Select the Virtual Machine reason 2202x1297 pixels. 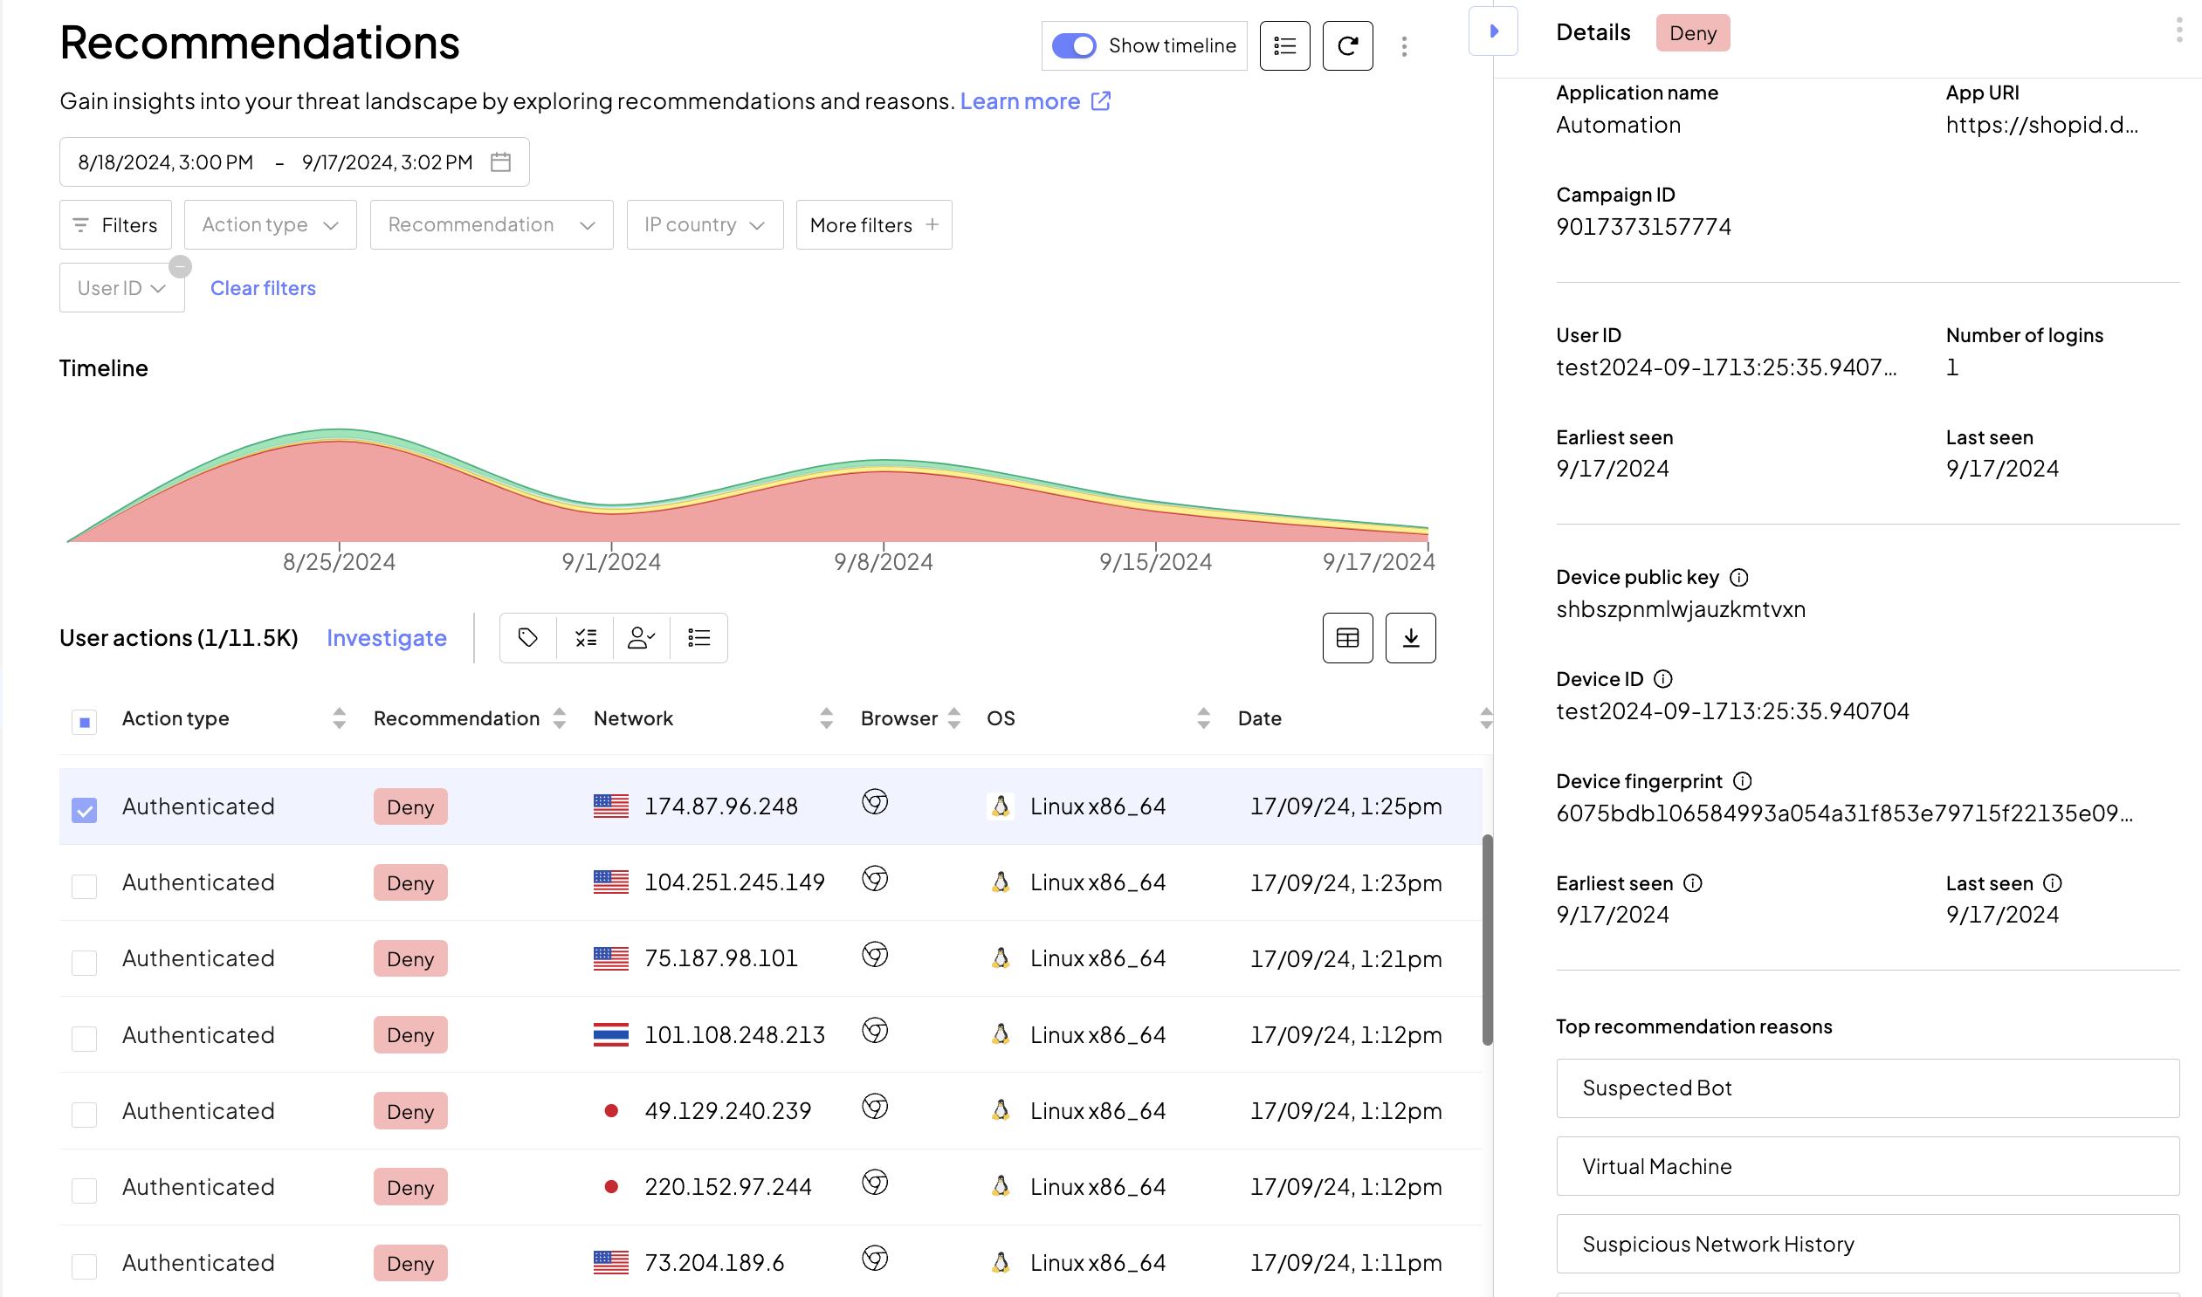[1868, 1167]
